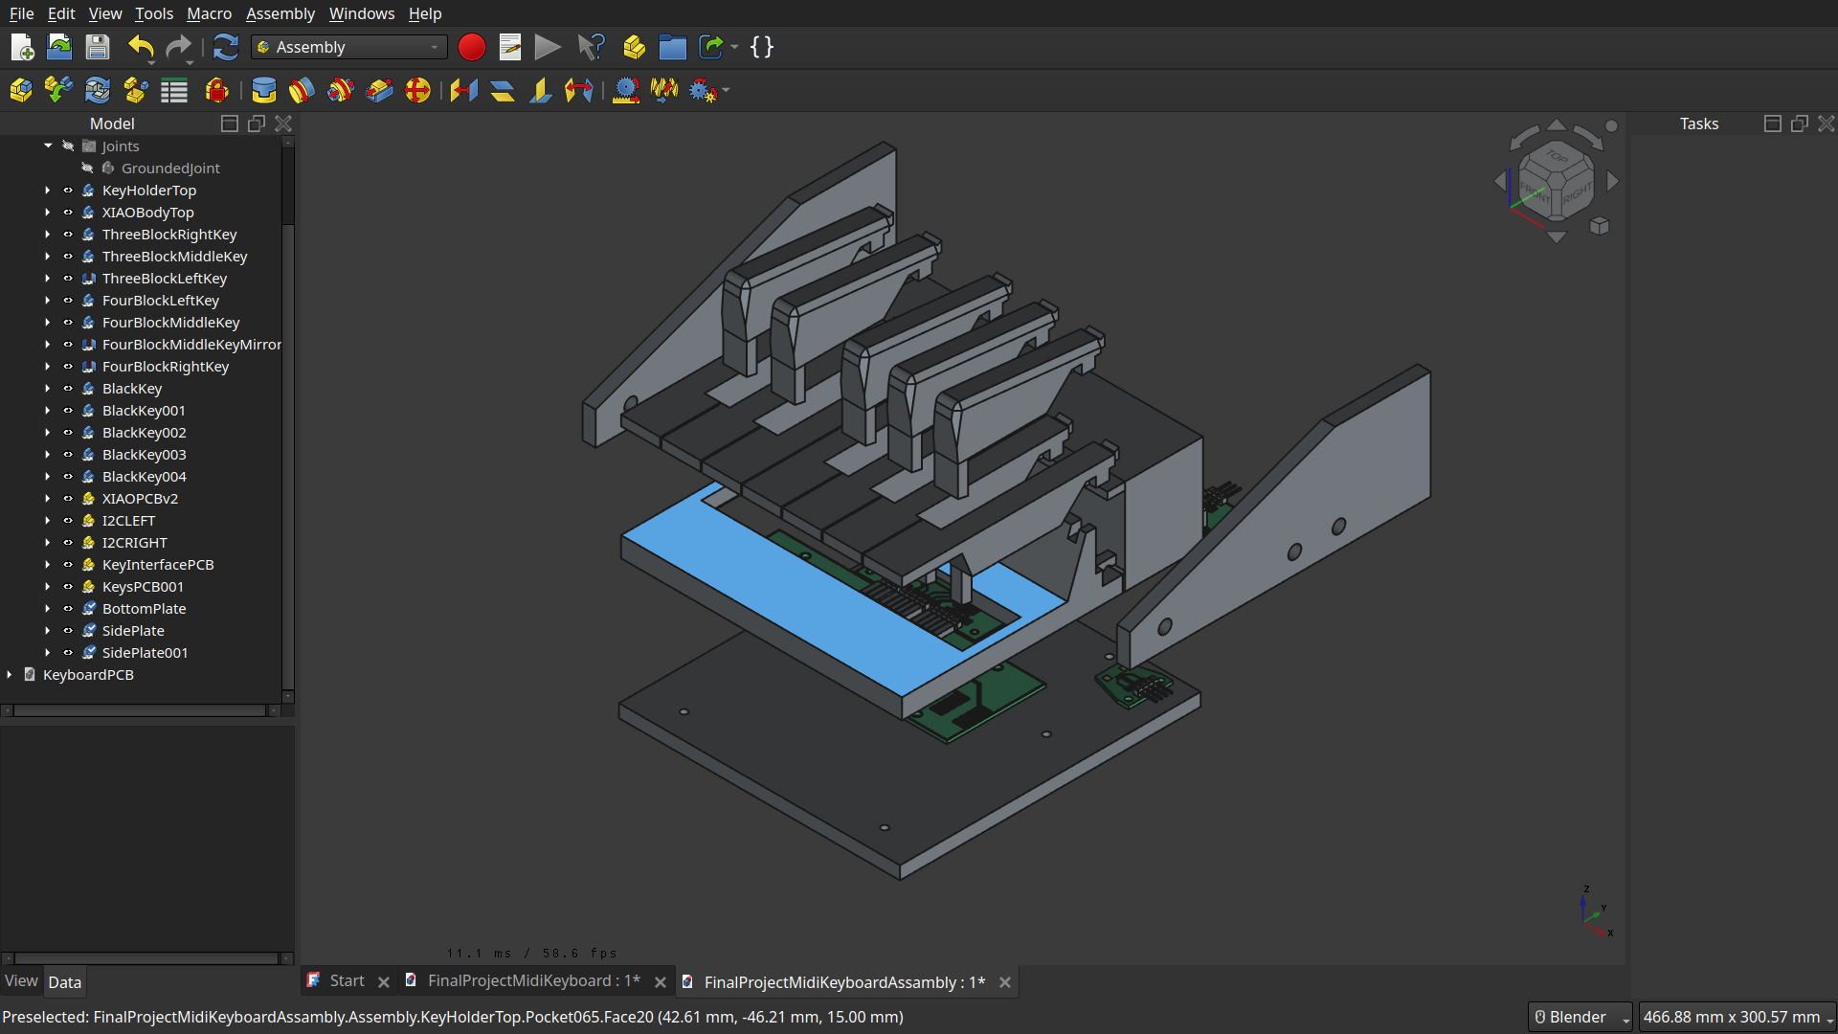1838x1034 pixels.
Task: Create a new Part container
Action: click(634, 47)
